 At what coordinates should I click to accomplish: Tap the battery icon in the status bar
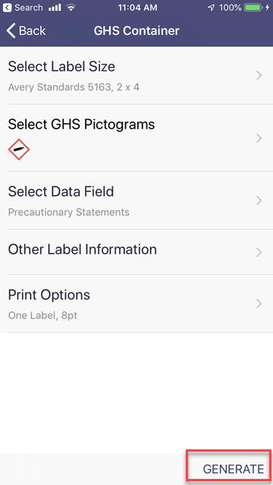pos(253,8)
